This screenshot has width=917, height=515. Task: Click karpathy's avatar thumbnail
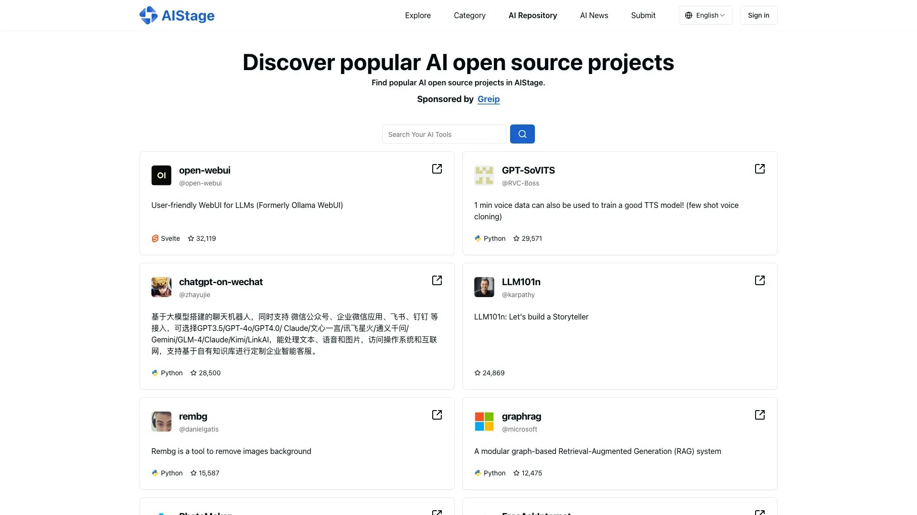(484, 287)
